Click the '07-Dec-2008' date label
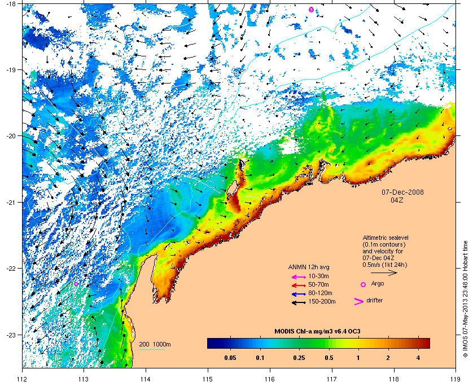Image resolution: width=473 pixels, height=382 pixels. tap(402, 192)
